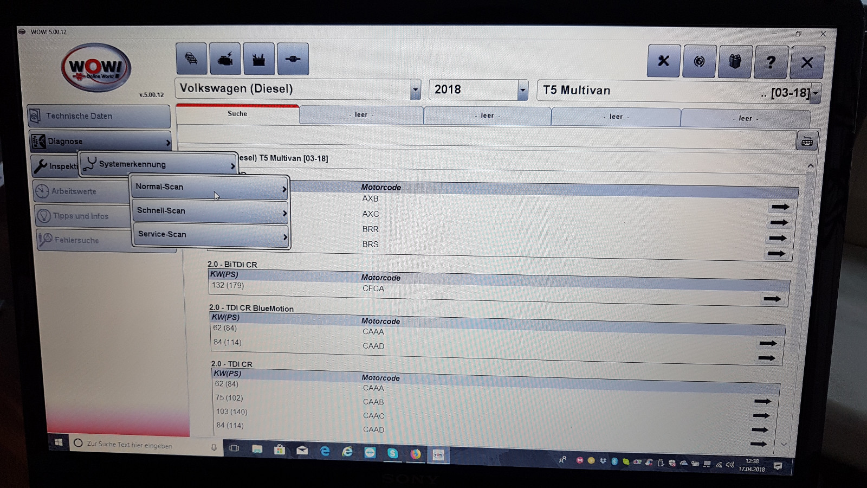This screenshot has width=867, height=488.
Task: Open Technische Daten in the sidebar
Action: pyautogui.click(x=99, y=116)
